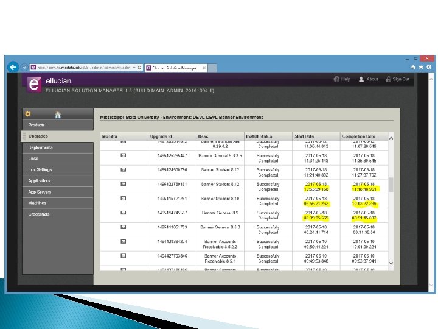Open Applications in the sidebar

(58, 181)
